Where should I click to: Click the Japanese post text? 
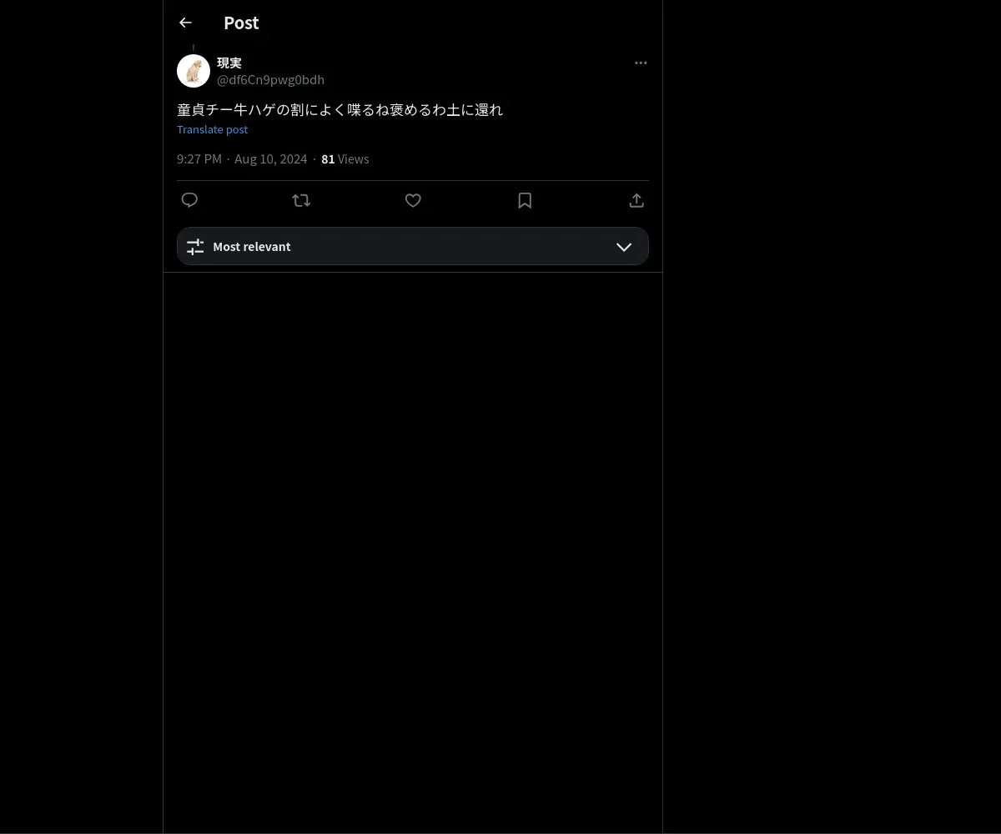(340, 109)
